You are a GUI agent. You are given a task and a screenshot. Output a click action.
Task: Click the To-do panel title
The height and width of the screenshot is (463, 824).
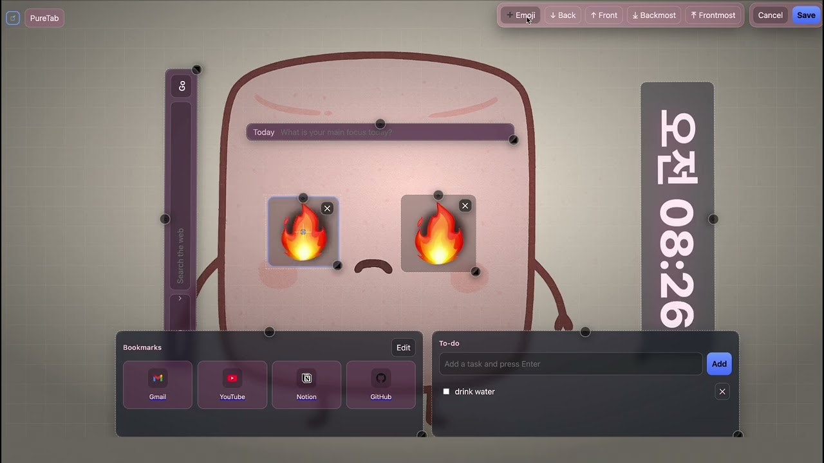(449, 343)
